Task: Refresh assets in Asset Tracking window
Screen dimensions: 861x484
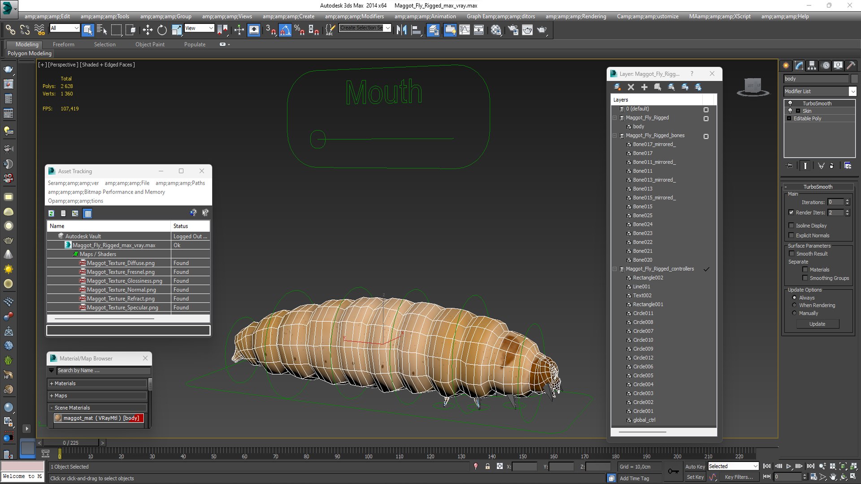Action: tap(51, 213)
